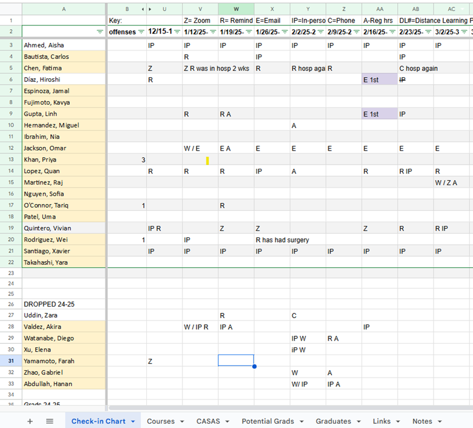Select the 'DROPPED 24-25' label cell
Screen dimensions: 473x428
[64, 304]
